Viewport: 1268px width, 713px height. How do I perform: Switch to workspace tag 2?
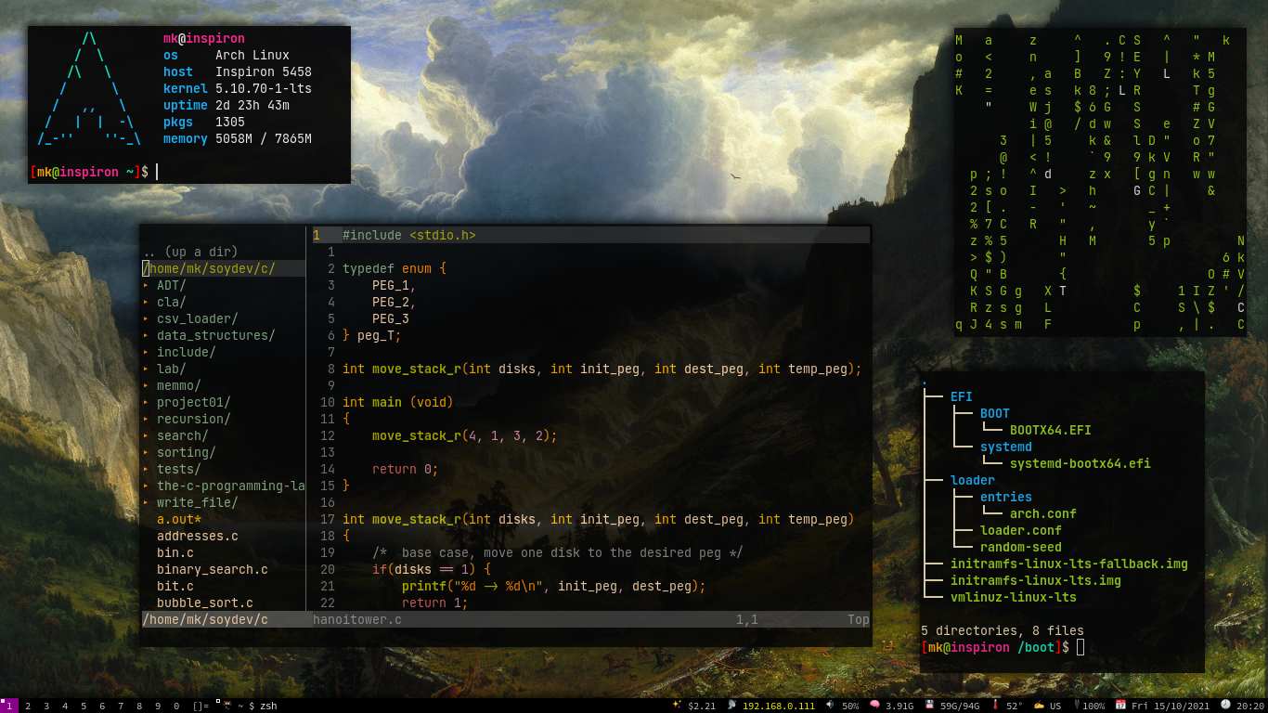[28, 706]
